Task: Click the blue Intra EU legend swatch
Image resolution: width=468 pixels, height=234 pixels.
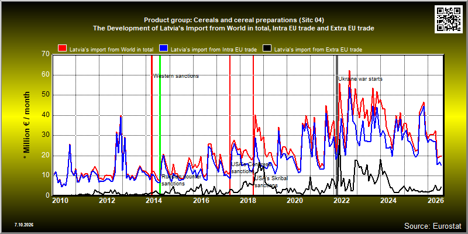Action: coord(164,49)
